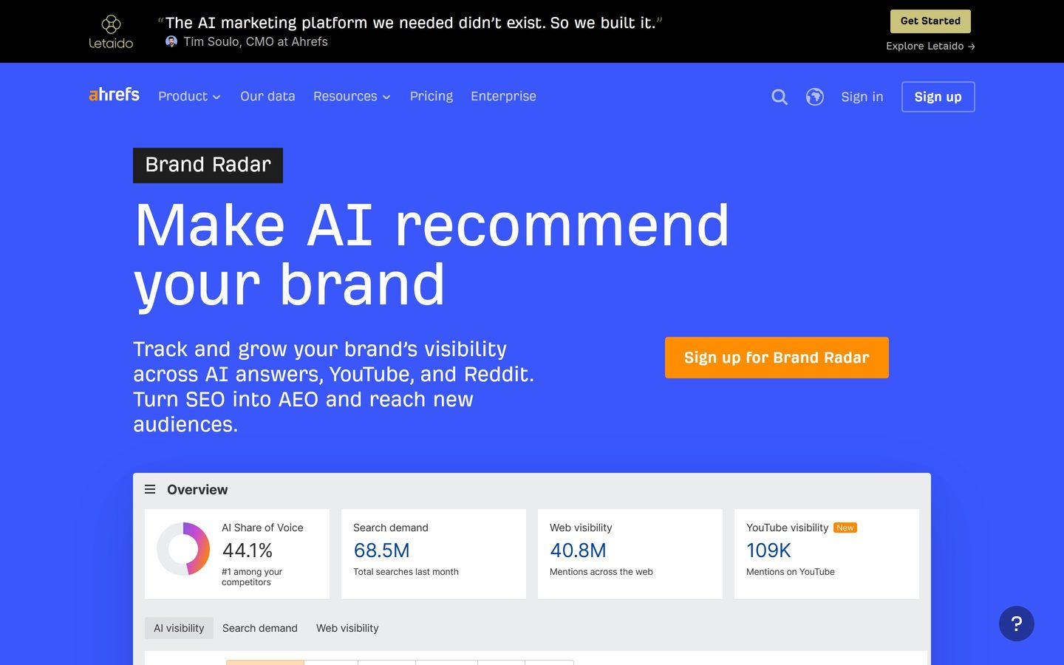
Task: Open the Enterprise page
Action: pyautogui.click(x=503, y=96)
